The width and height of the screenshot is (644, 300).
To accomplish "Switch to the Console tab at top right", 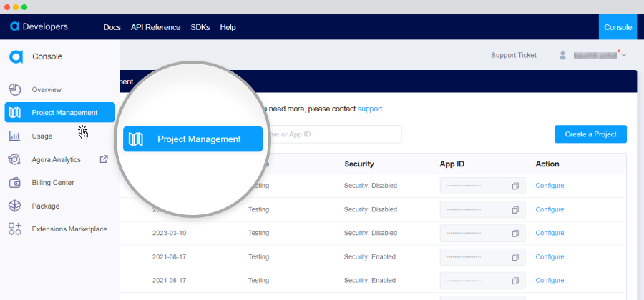I will [618, 27].
